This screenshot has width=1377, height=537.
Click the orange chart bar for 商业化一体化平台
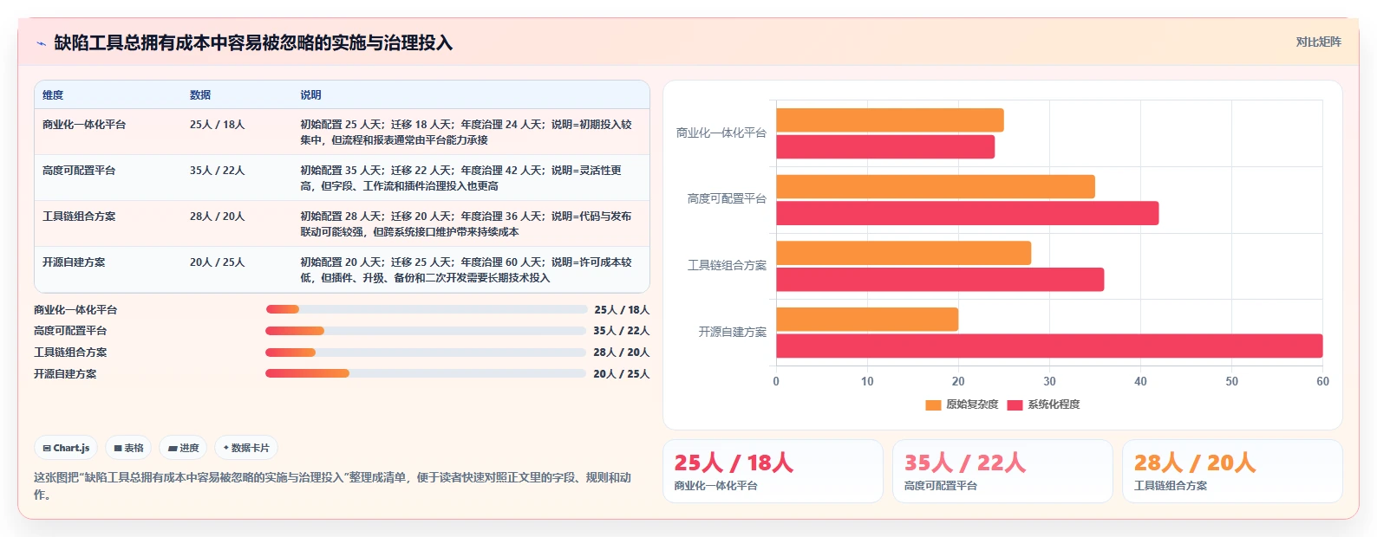pos(890,120)
